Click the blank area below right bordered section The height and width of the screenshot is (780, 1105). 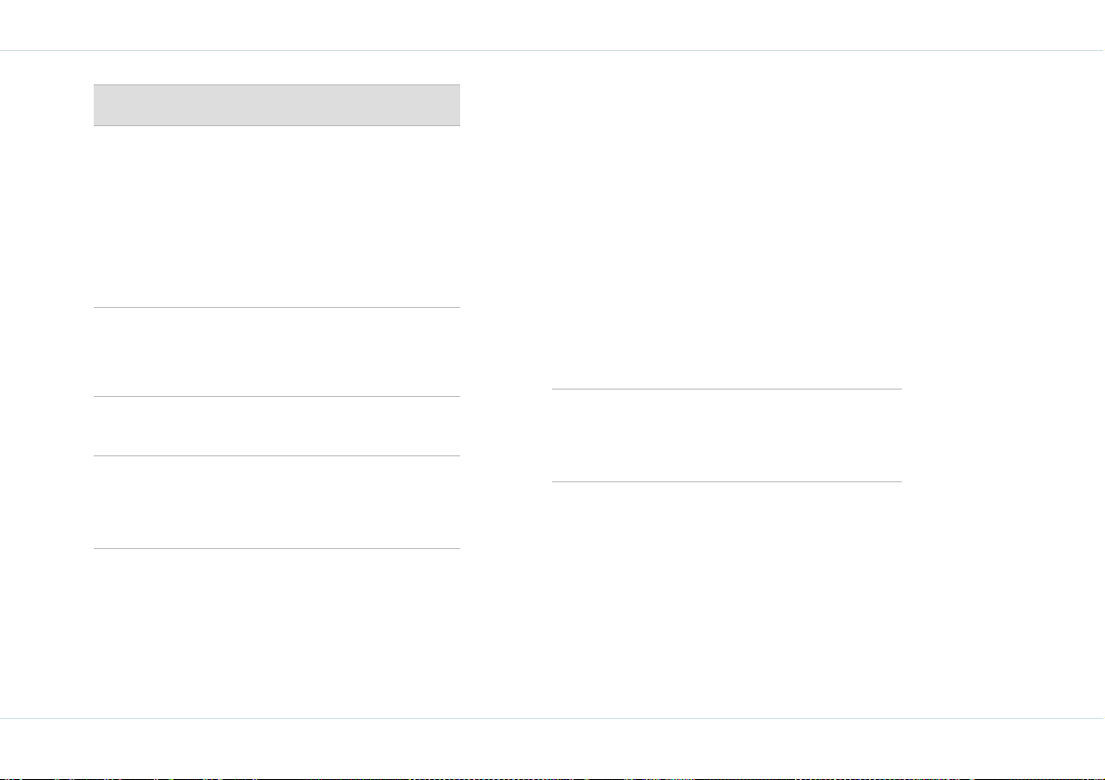click(x=726, y=599)
